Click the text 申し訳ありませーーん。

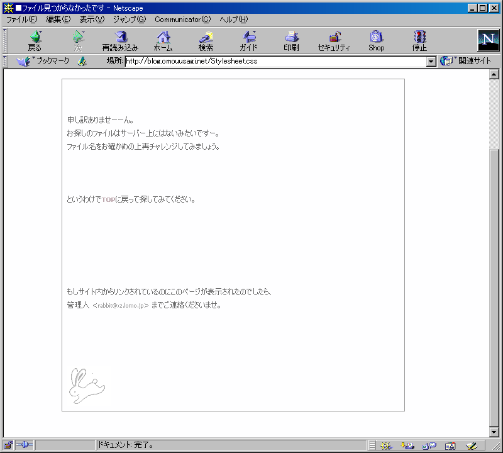(x=100, y=120)
